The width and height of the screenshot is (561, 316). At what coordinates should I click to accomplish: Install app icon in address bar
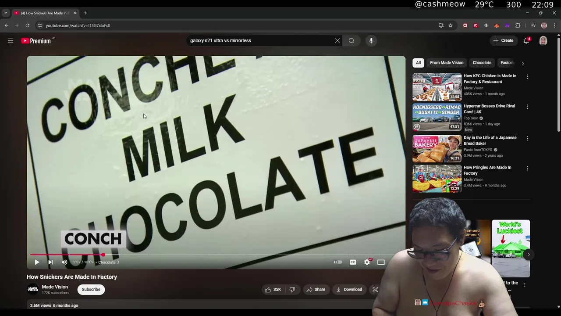(x=441, y=25)
